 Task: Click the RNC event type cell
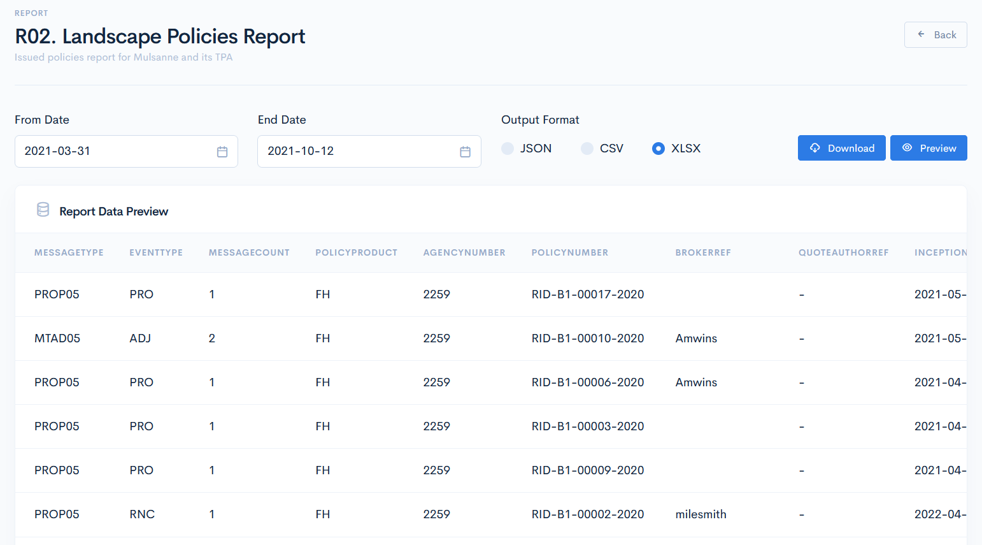click(142, 514)
